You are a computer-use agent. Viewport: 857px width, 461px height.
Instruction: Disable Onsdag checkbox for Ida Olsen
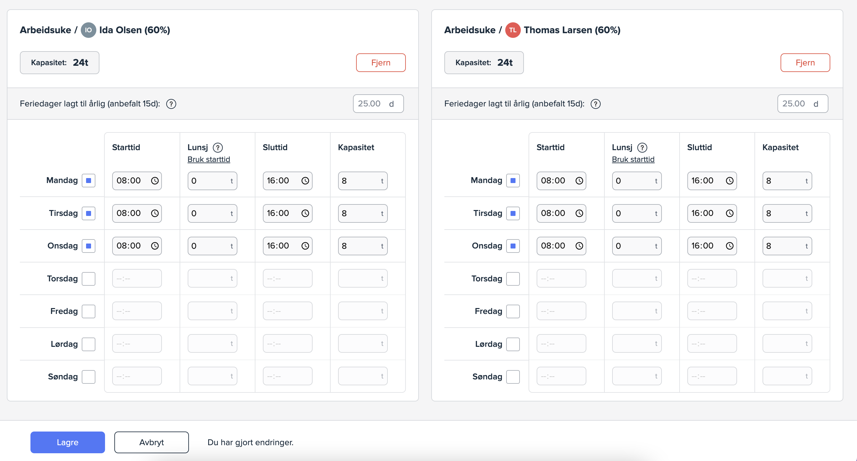point(89,246)
